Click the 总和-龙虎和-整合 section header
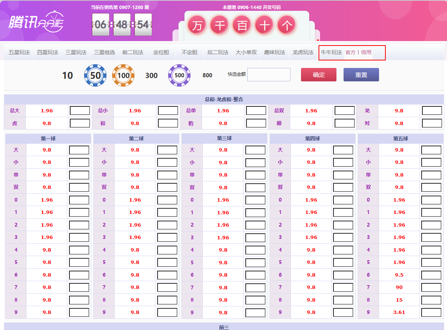447x330 pixels. coord(224,99)
